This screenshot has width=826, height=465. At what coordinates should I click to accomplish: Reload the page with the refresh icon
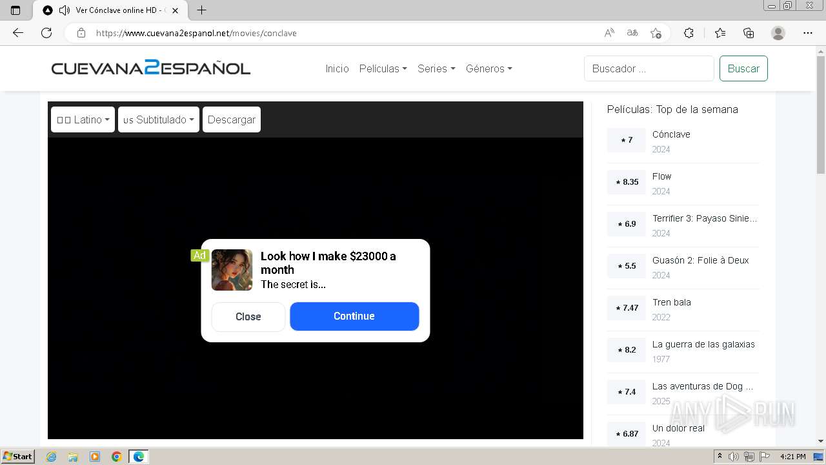click(x=46, y=33)
